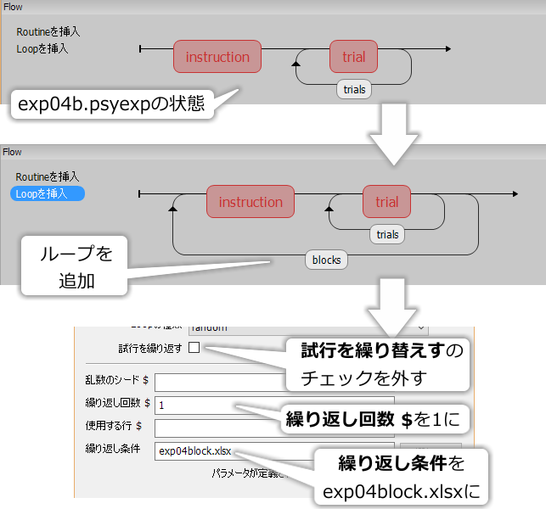Click 'Loopを挿入' in the upper Flow panel

42,48
